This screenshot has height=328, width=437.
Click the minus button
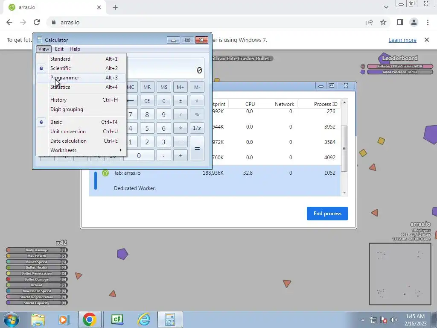(x=181, y=142)
